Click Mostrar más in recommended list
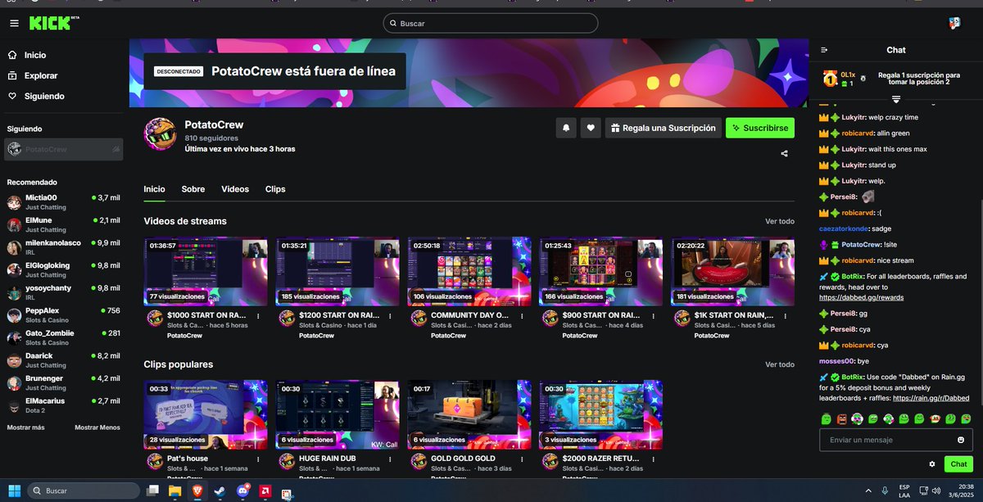 [25, 427]
